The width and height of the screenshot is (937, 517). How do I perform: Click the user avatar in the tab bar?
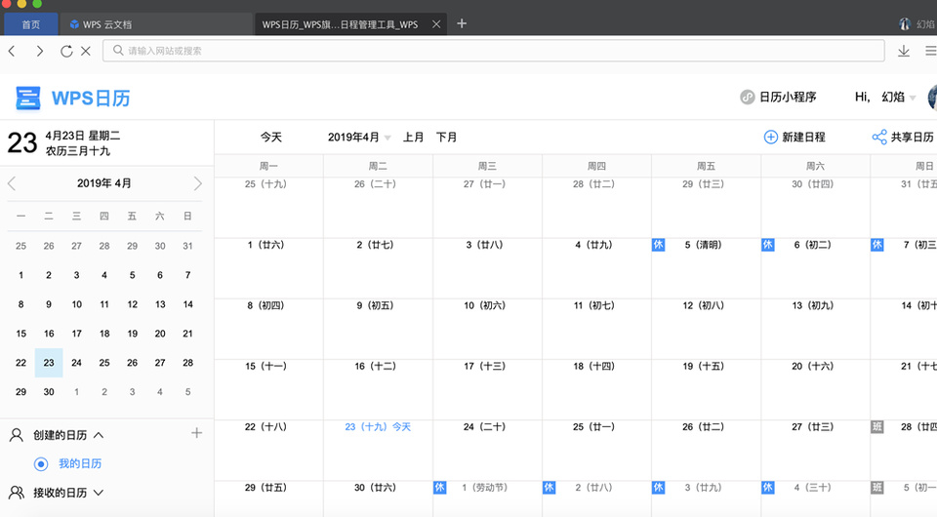point(905,23)
